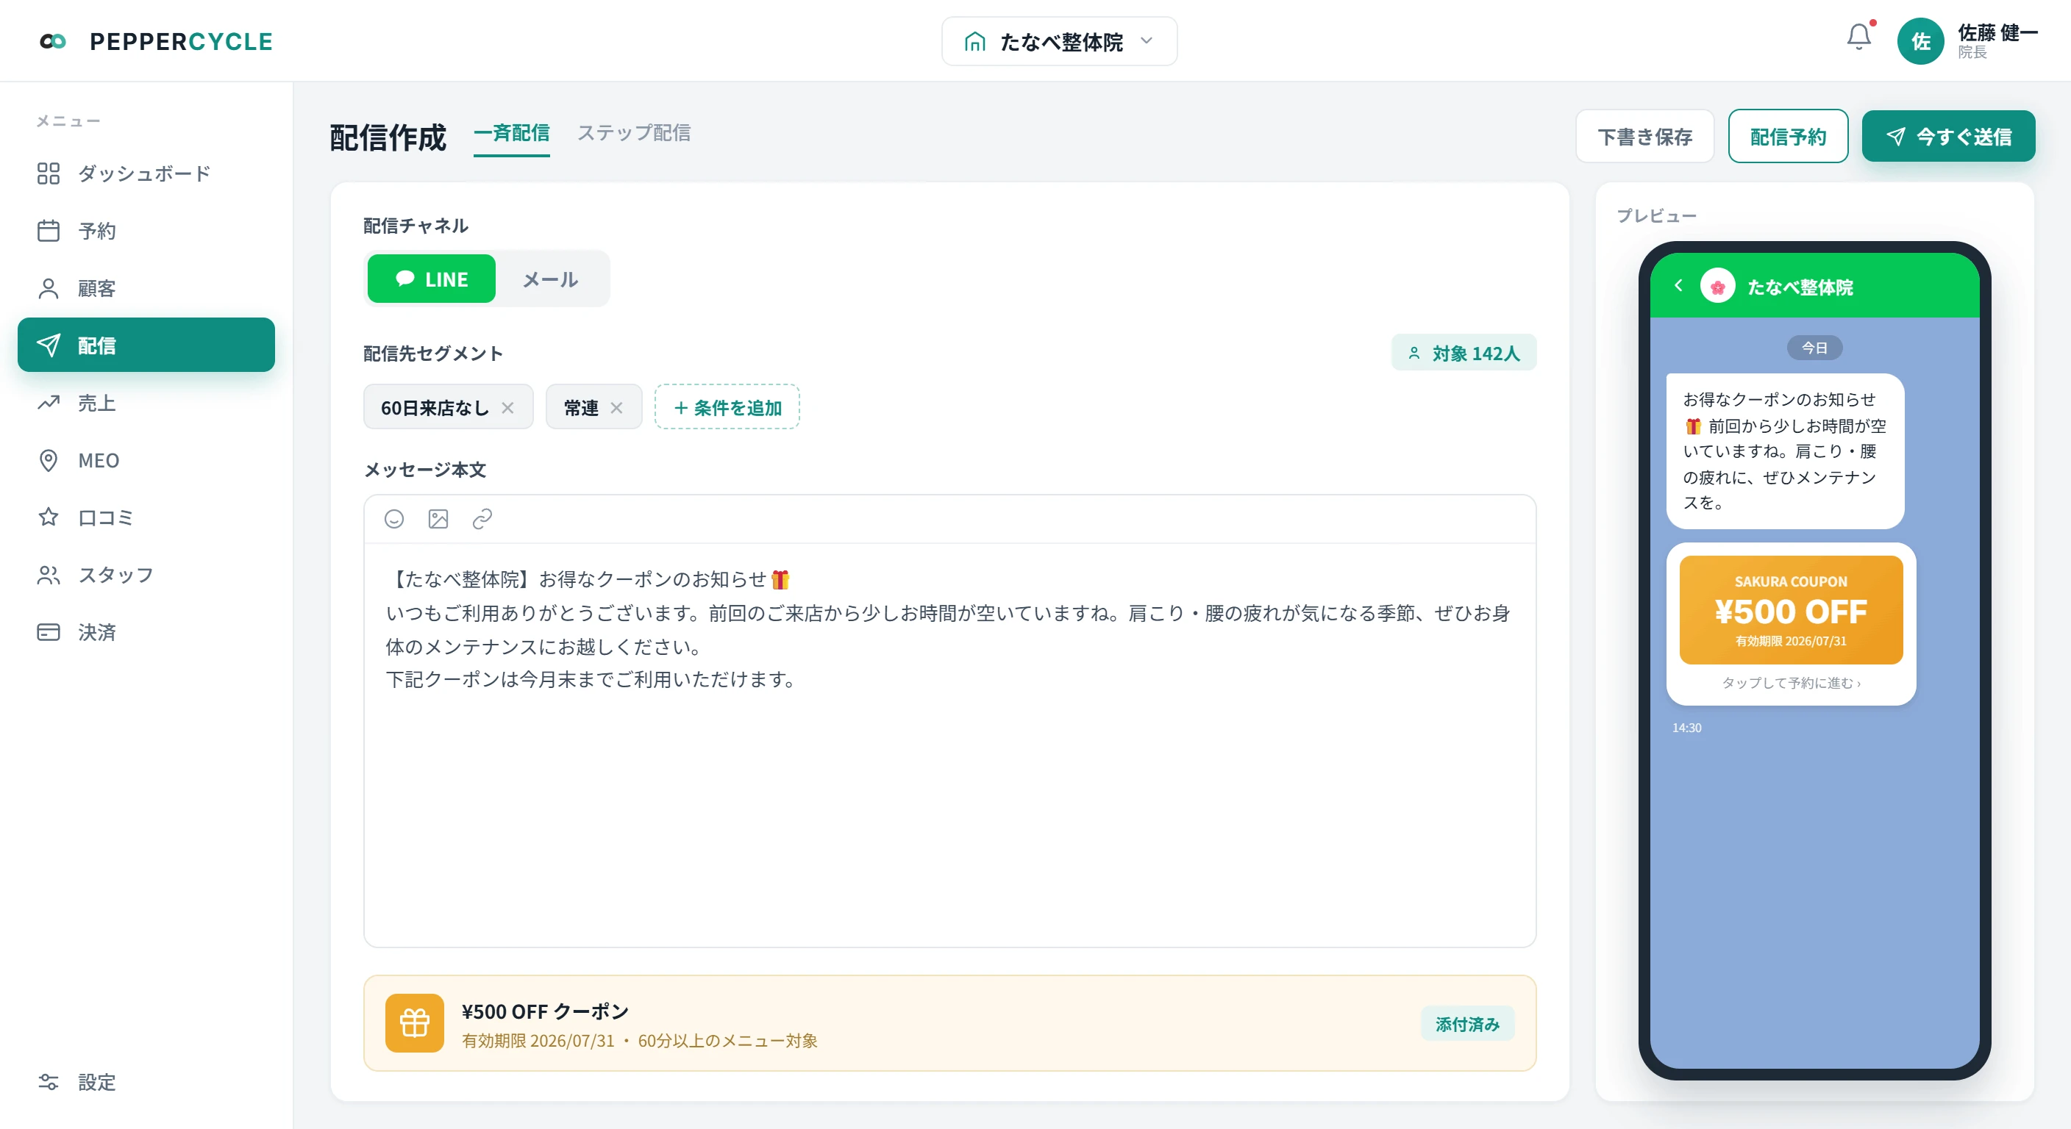Image resolution: width=2071 pixels, height=1129 pixels.
Task: Remove the 60日来店なし segment tag
Action: [x=507, y=407]
